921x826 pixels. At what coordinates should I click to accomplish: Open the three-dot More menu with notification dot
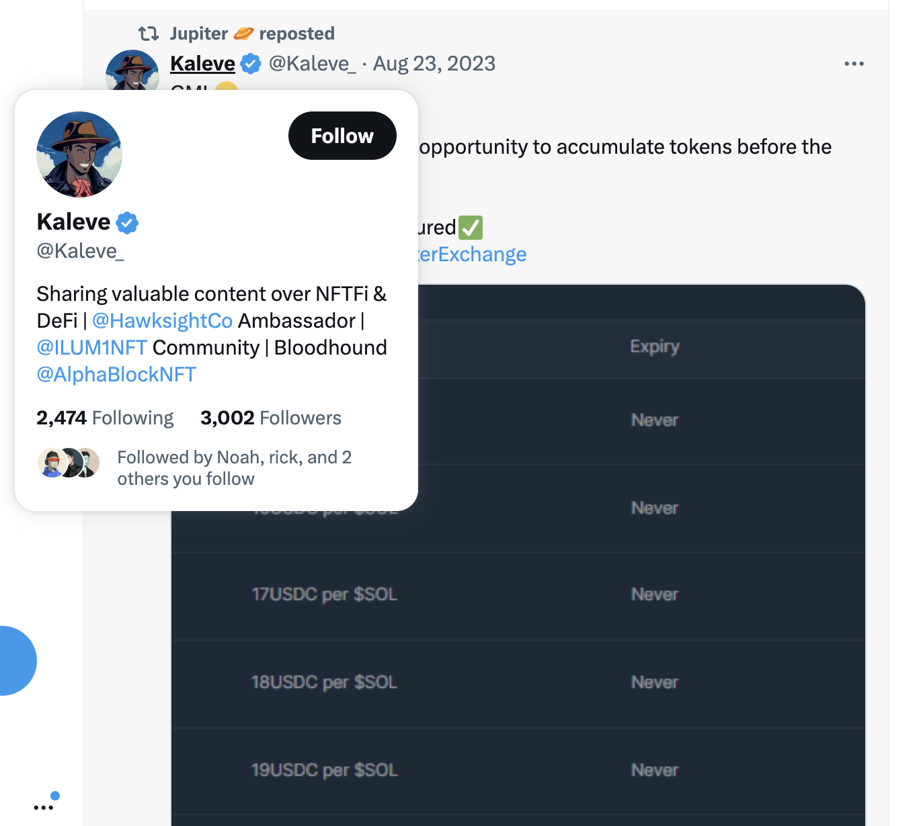pyautogui.click(x=44, y=806)
